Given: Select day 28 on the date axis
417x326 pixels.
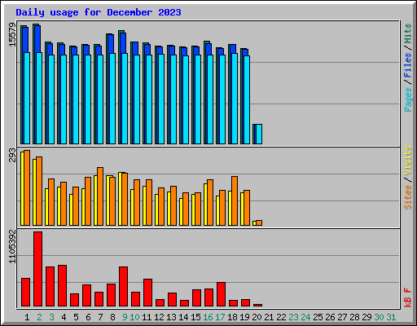Looking at the screenshot, I should 354,317.
